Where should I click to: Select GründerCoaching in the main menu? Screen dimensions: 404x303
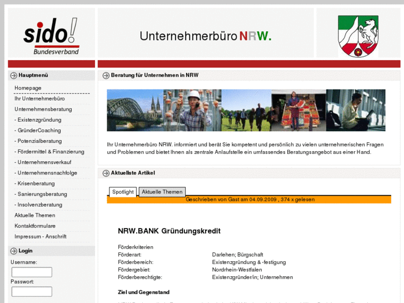click(x=38, y=130)
